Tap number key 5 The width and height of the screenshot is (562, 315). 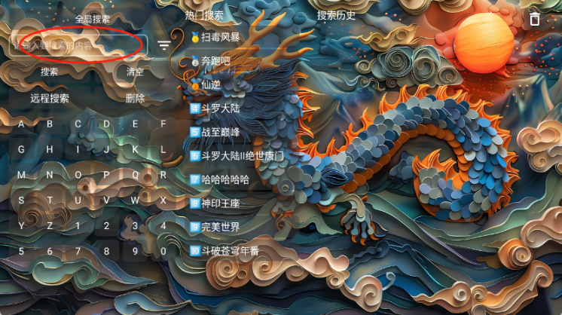(x=21, y=251)
